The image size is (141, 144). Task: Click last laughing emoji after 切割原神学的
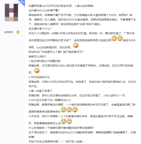pos(75,110)
